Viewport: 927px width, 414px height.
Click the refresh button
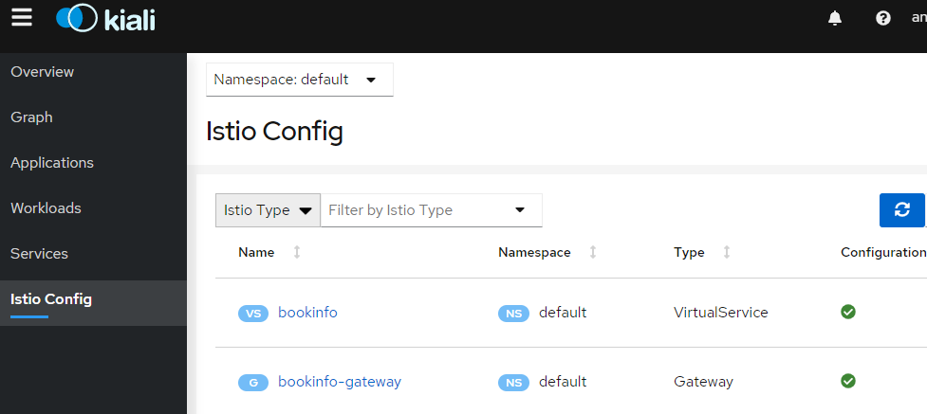tap(901, 209)
